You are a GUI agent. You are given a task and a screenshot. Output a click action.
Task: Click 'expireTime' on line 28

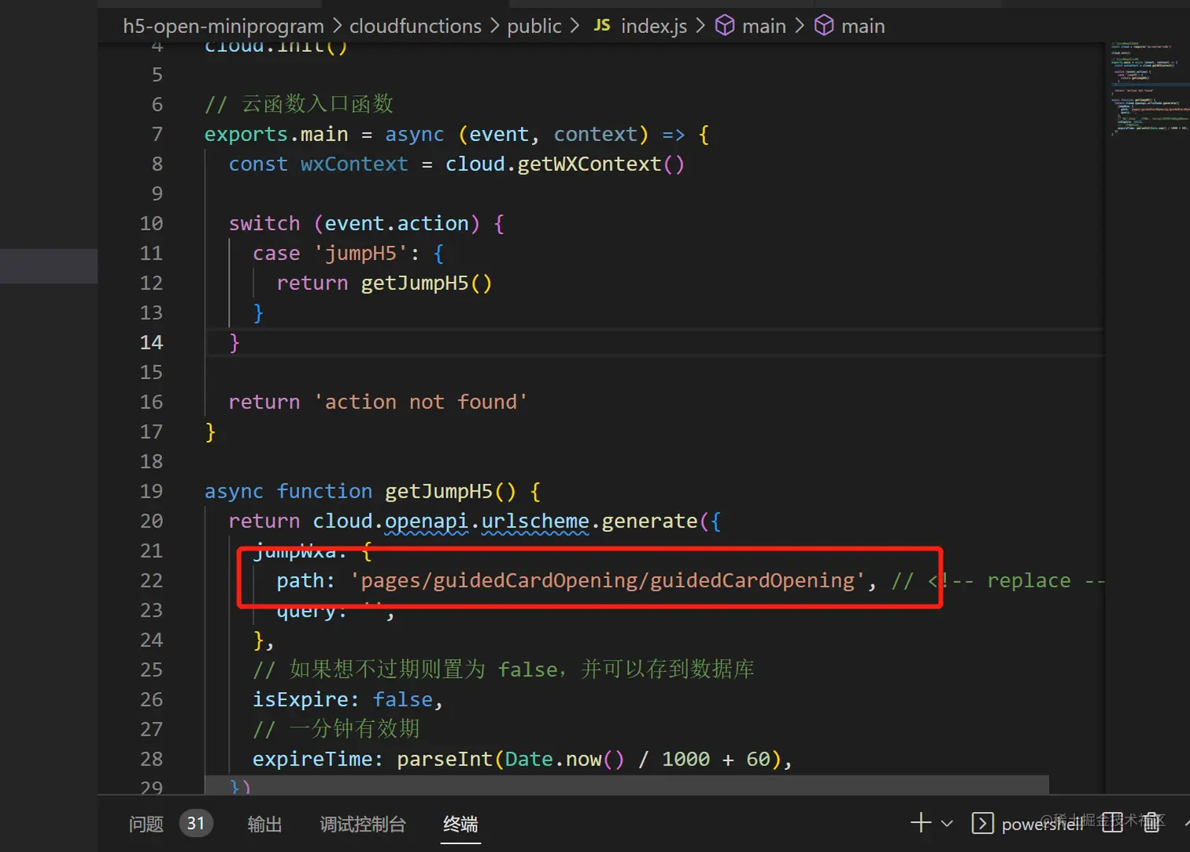point(312,759)
